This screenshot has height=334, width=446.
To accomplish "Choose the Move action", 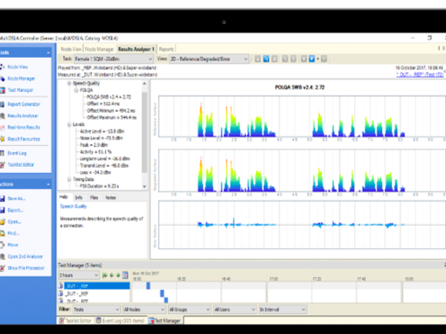I will (x=12, y=245).
